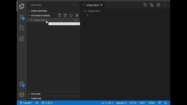Screen dimensions: 187x105
Task: Open notifications bell in status bar
Action: pos(166,103)
